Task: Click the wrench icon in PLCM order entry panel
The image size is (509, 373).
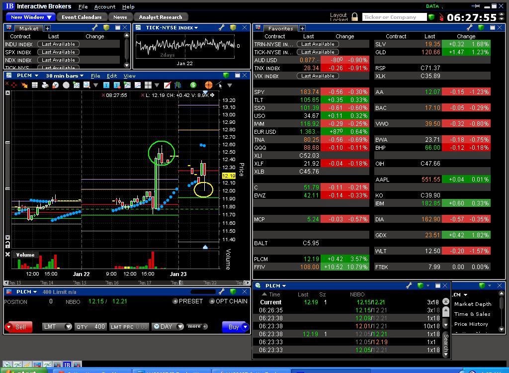Action: [x=222, y=291]
